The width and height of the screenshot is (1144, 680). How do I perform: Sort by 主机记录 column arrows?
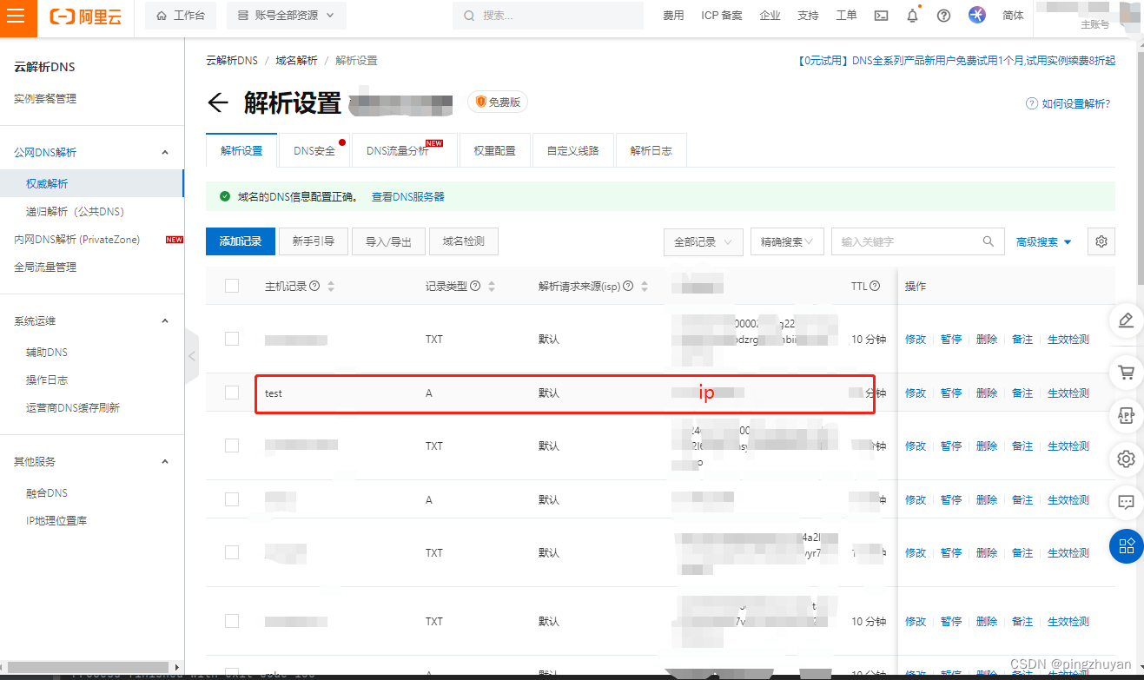pyautogui.click(x=331, y=286)
